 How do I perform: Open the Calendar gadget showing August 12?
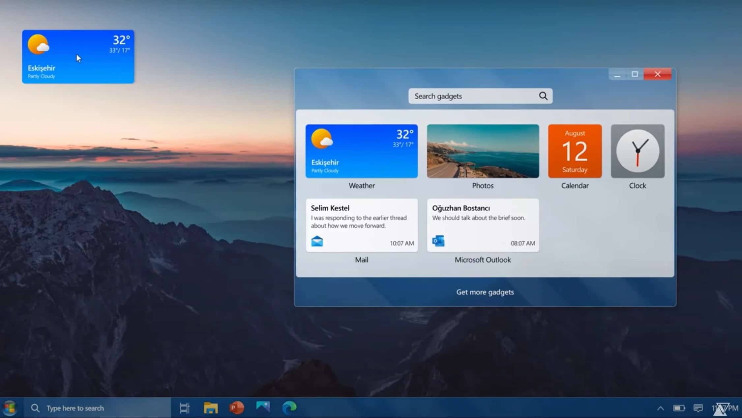(574, 151)
